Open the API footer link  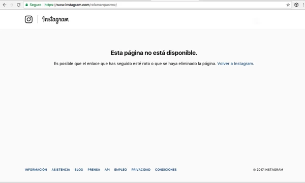[x=107, y=170]
